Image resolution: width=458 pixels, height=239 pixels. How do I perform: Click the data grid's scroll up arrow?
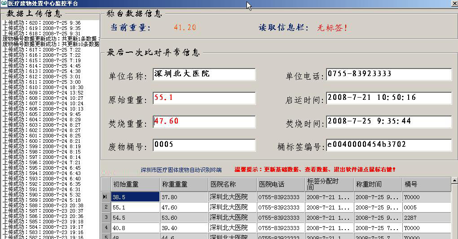pos(454,182)
